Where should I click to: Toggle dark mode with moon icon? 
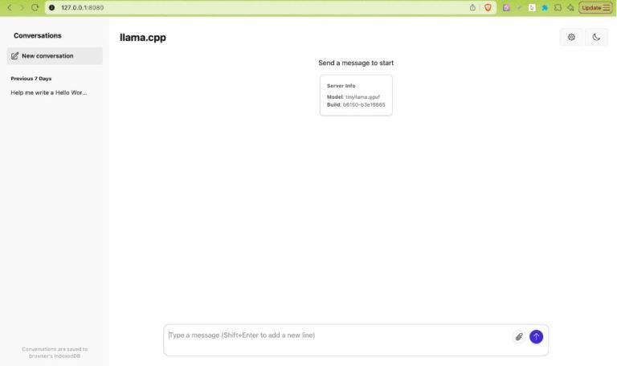pyautogui.click(x=596, y=38)
